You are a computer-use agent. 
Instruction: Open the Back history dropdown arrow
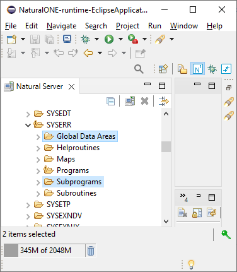100,53
